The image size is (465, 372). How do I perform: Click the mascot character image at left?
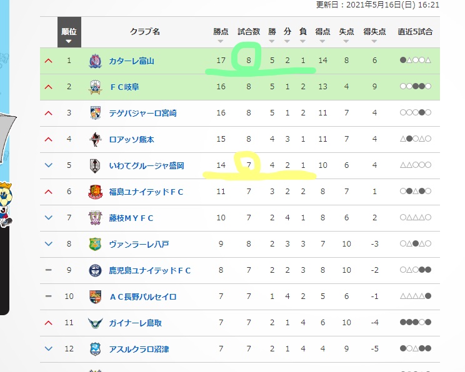pos(6,205)
